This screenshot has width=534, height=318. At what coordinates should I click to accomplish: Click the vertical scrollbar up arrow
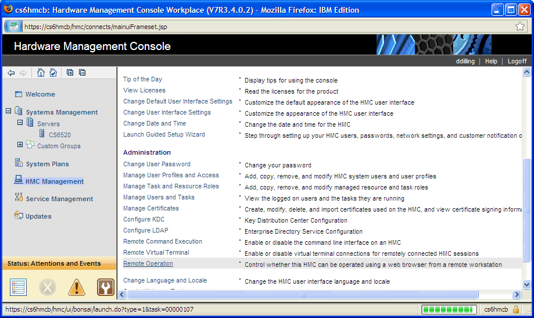tap(526, 72)
